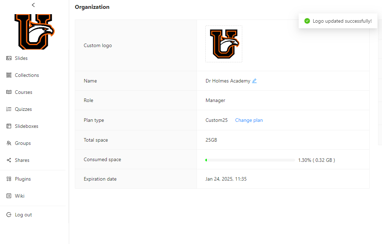Click the Courses book icon
This screenshot has width=382, height=244.
coord(9,92)
